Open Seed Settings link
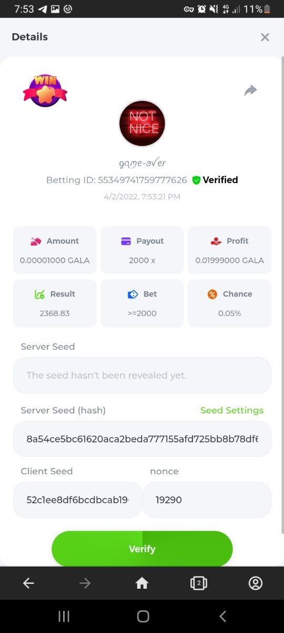 232,410
